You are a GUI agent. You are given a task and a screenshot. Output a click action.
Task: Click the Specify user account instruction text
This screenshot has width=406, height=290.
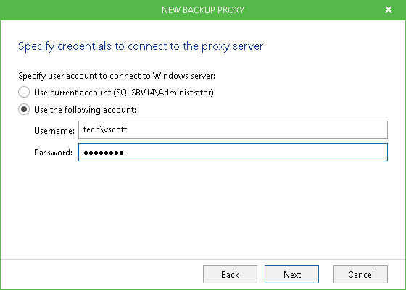[x=117, y=76]
